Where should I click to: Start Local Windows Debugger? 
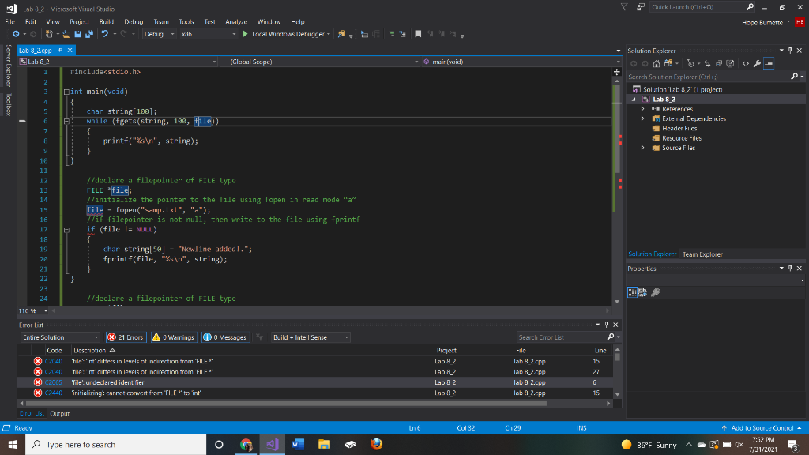pos(288,34)
